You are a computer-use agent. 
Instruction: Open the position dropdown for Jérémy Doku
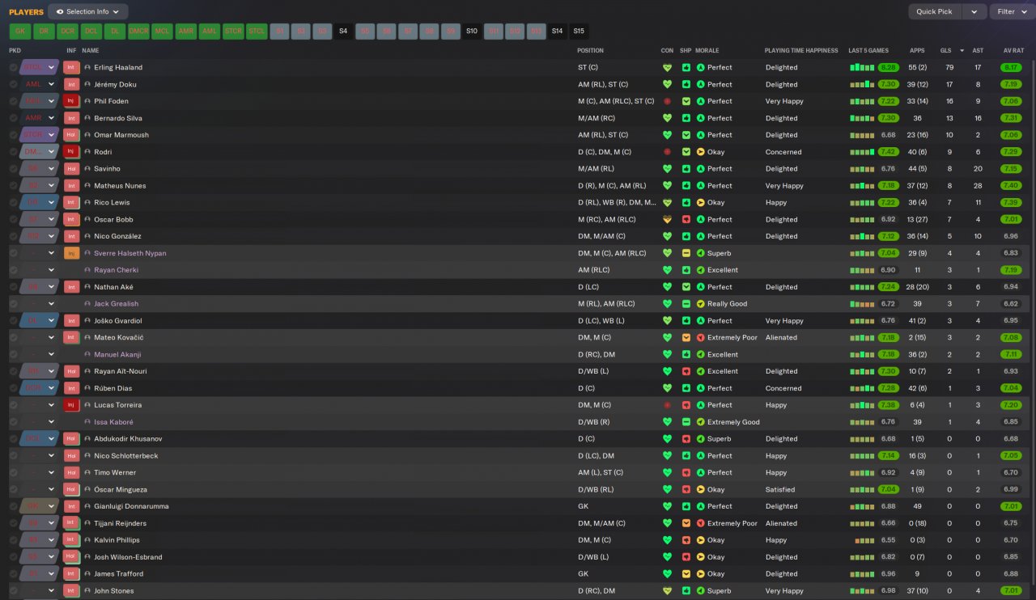(x=52, y=84)
